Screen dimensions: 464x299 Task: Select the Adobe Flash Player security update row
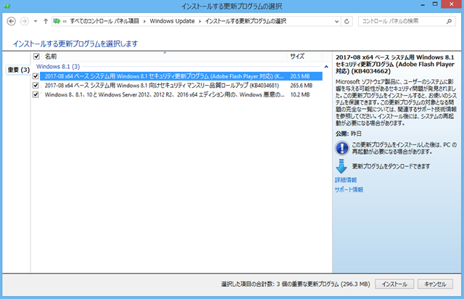pos(181,76)
